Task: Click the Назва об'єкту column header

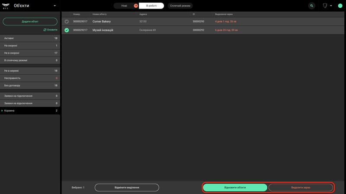Action: (99, 14)
